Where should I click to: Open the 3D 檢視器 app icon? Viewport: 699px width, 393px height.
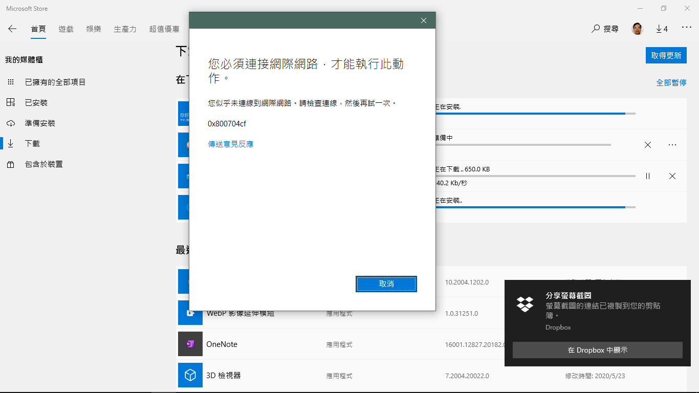(190, 375)
